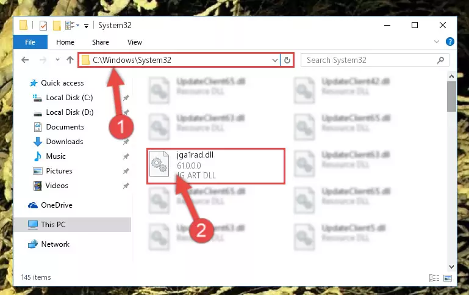Click the New folder quick access icon

57,26
